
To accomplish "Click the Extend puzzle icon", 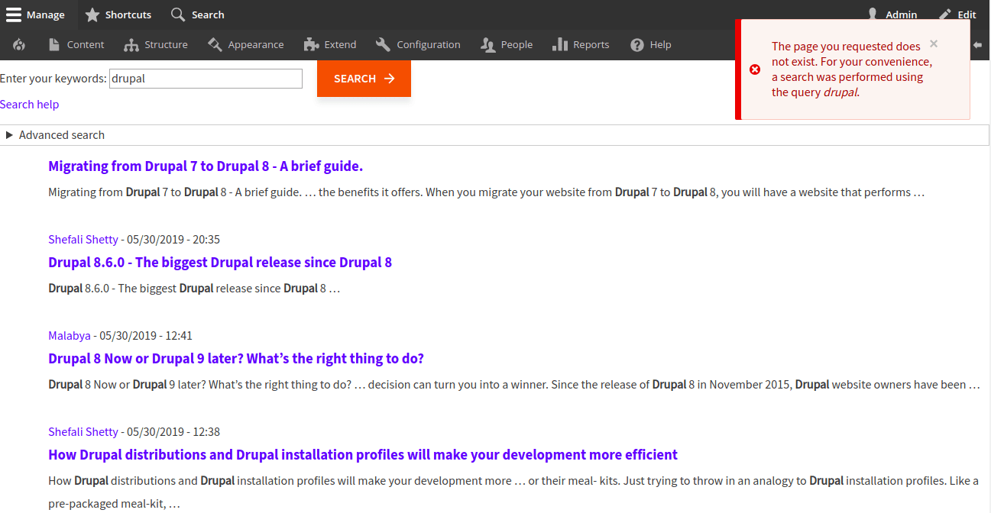I will tap(311, 45).
